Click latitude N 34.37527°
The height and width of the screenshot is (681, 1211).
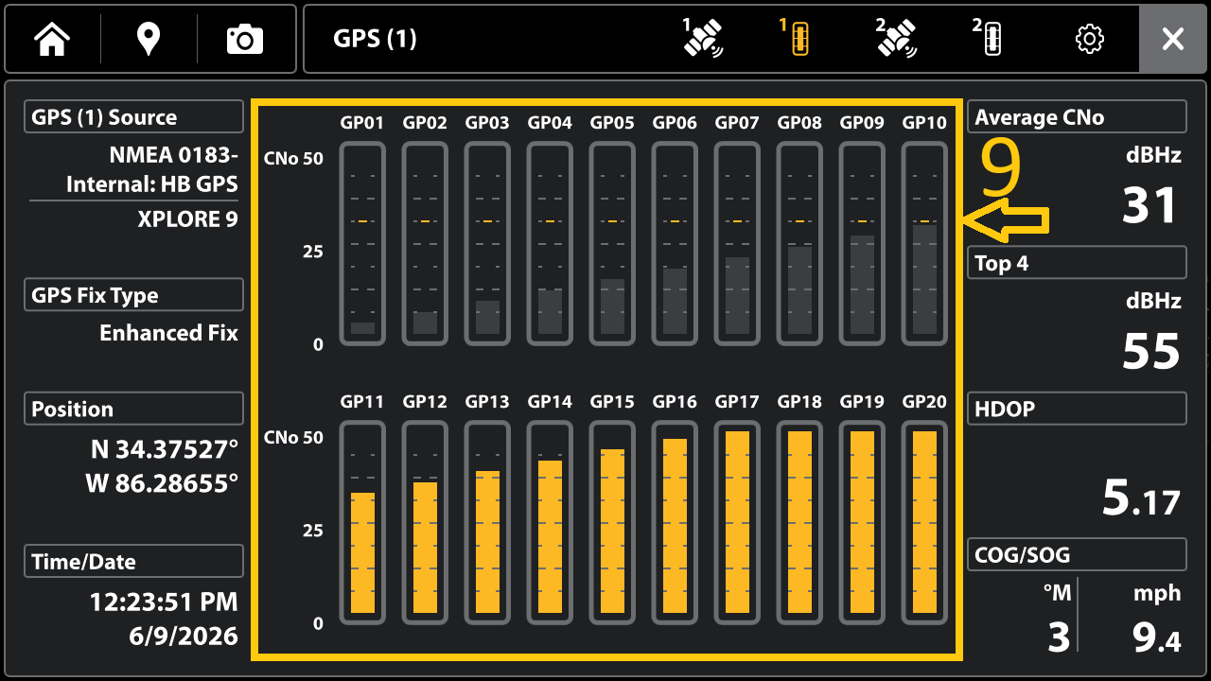click(164, 449)
